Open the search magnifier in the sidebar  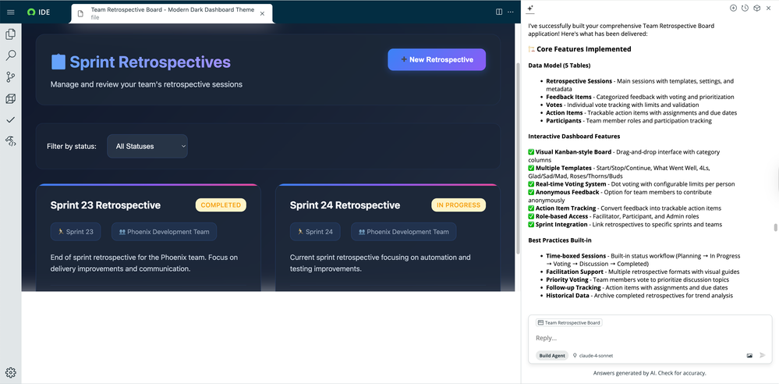pyautogui.click(x=10, y=55)
